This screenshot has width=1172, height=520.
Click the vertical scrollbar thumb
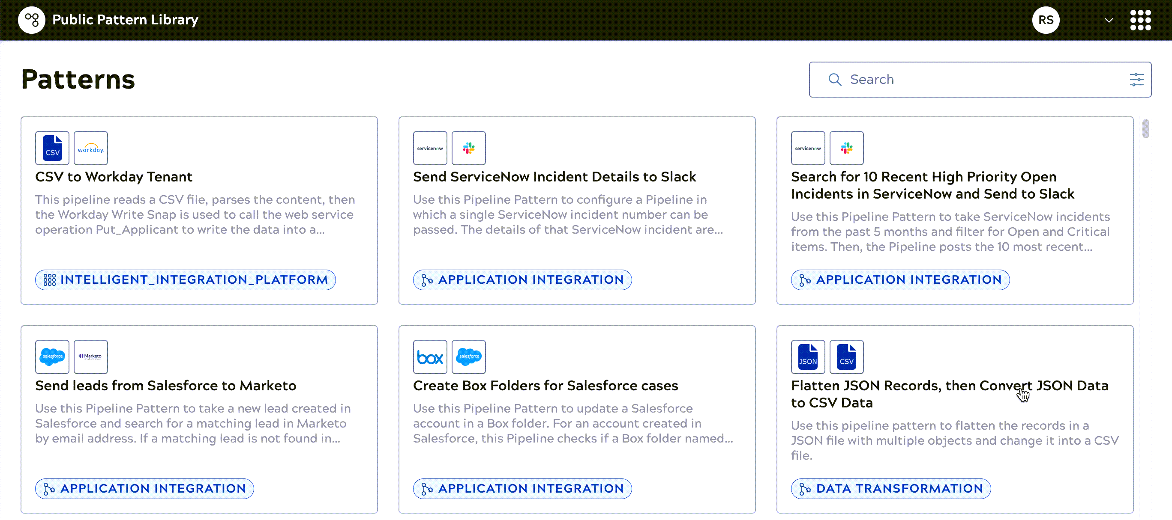1145,128
